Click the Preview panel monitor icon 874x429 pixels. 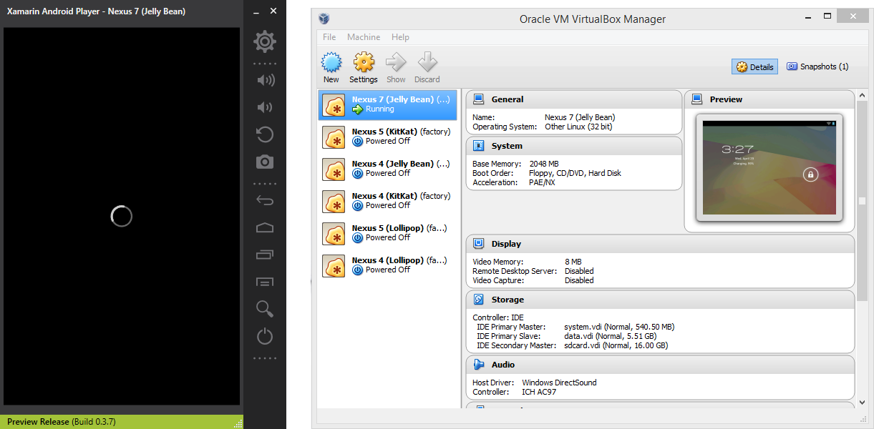click(697, 99)
